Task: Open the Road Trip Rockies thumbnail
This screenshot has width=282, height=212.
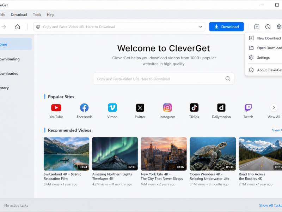Action: [x=260, y=154]
